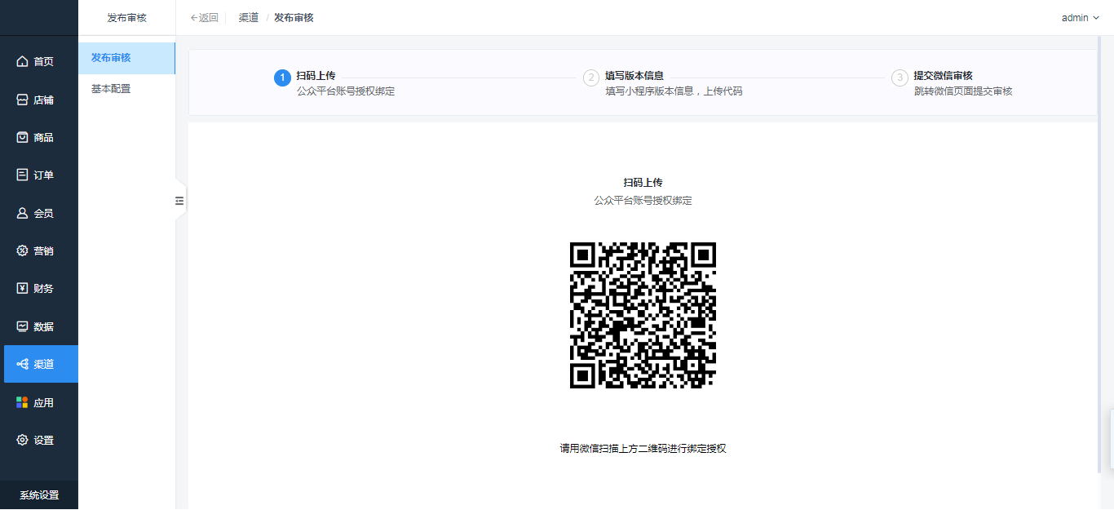Image resolution: width=1114 pixels, height=510 pixels.
Task: Click the 数据 data chart icon
Action: click(x=22, y=326)
